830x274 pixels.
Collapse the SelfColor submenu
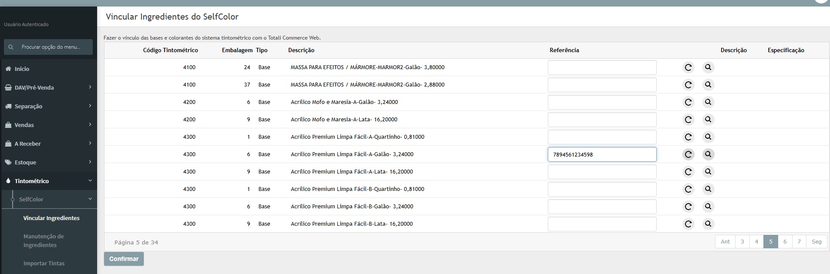(53, 199)
